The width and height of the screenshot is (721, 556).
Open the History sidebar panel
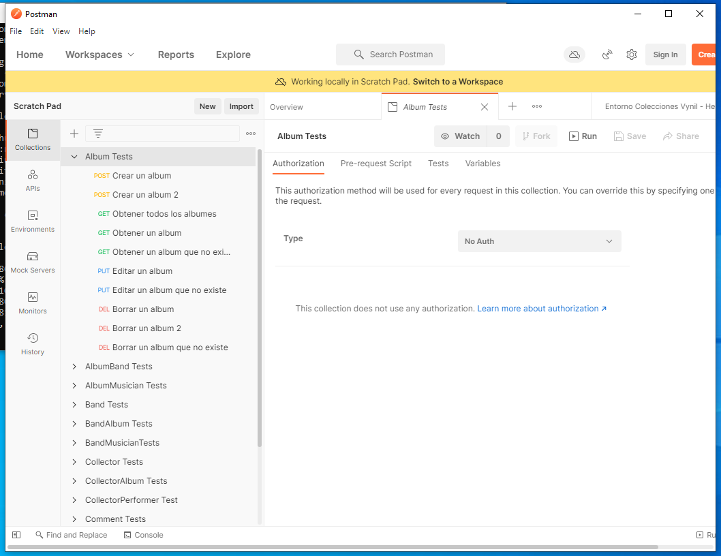pos(33,345)
